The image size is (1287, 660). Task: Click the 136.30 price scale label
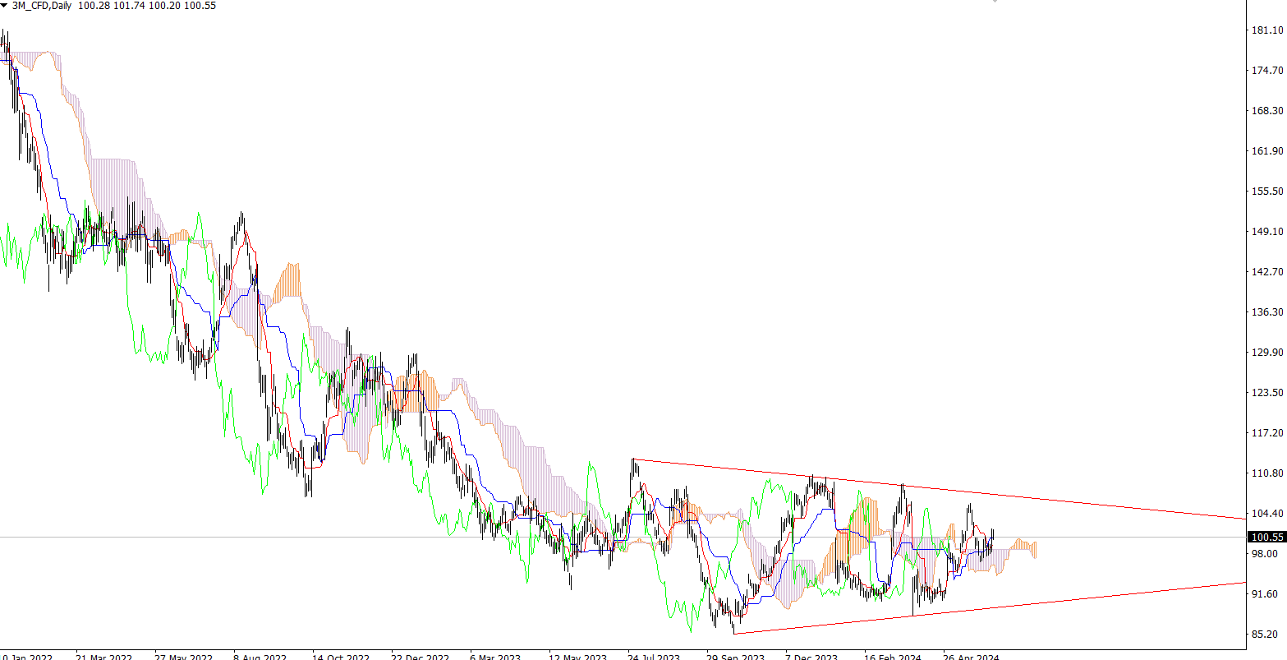pos(1266,312)
